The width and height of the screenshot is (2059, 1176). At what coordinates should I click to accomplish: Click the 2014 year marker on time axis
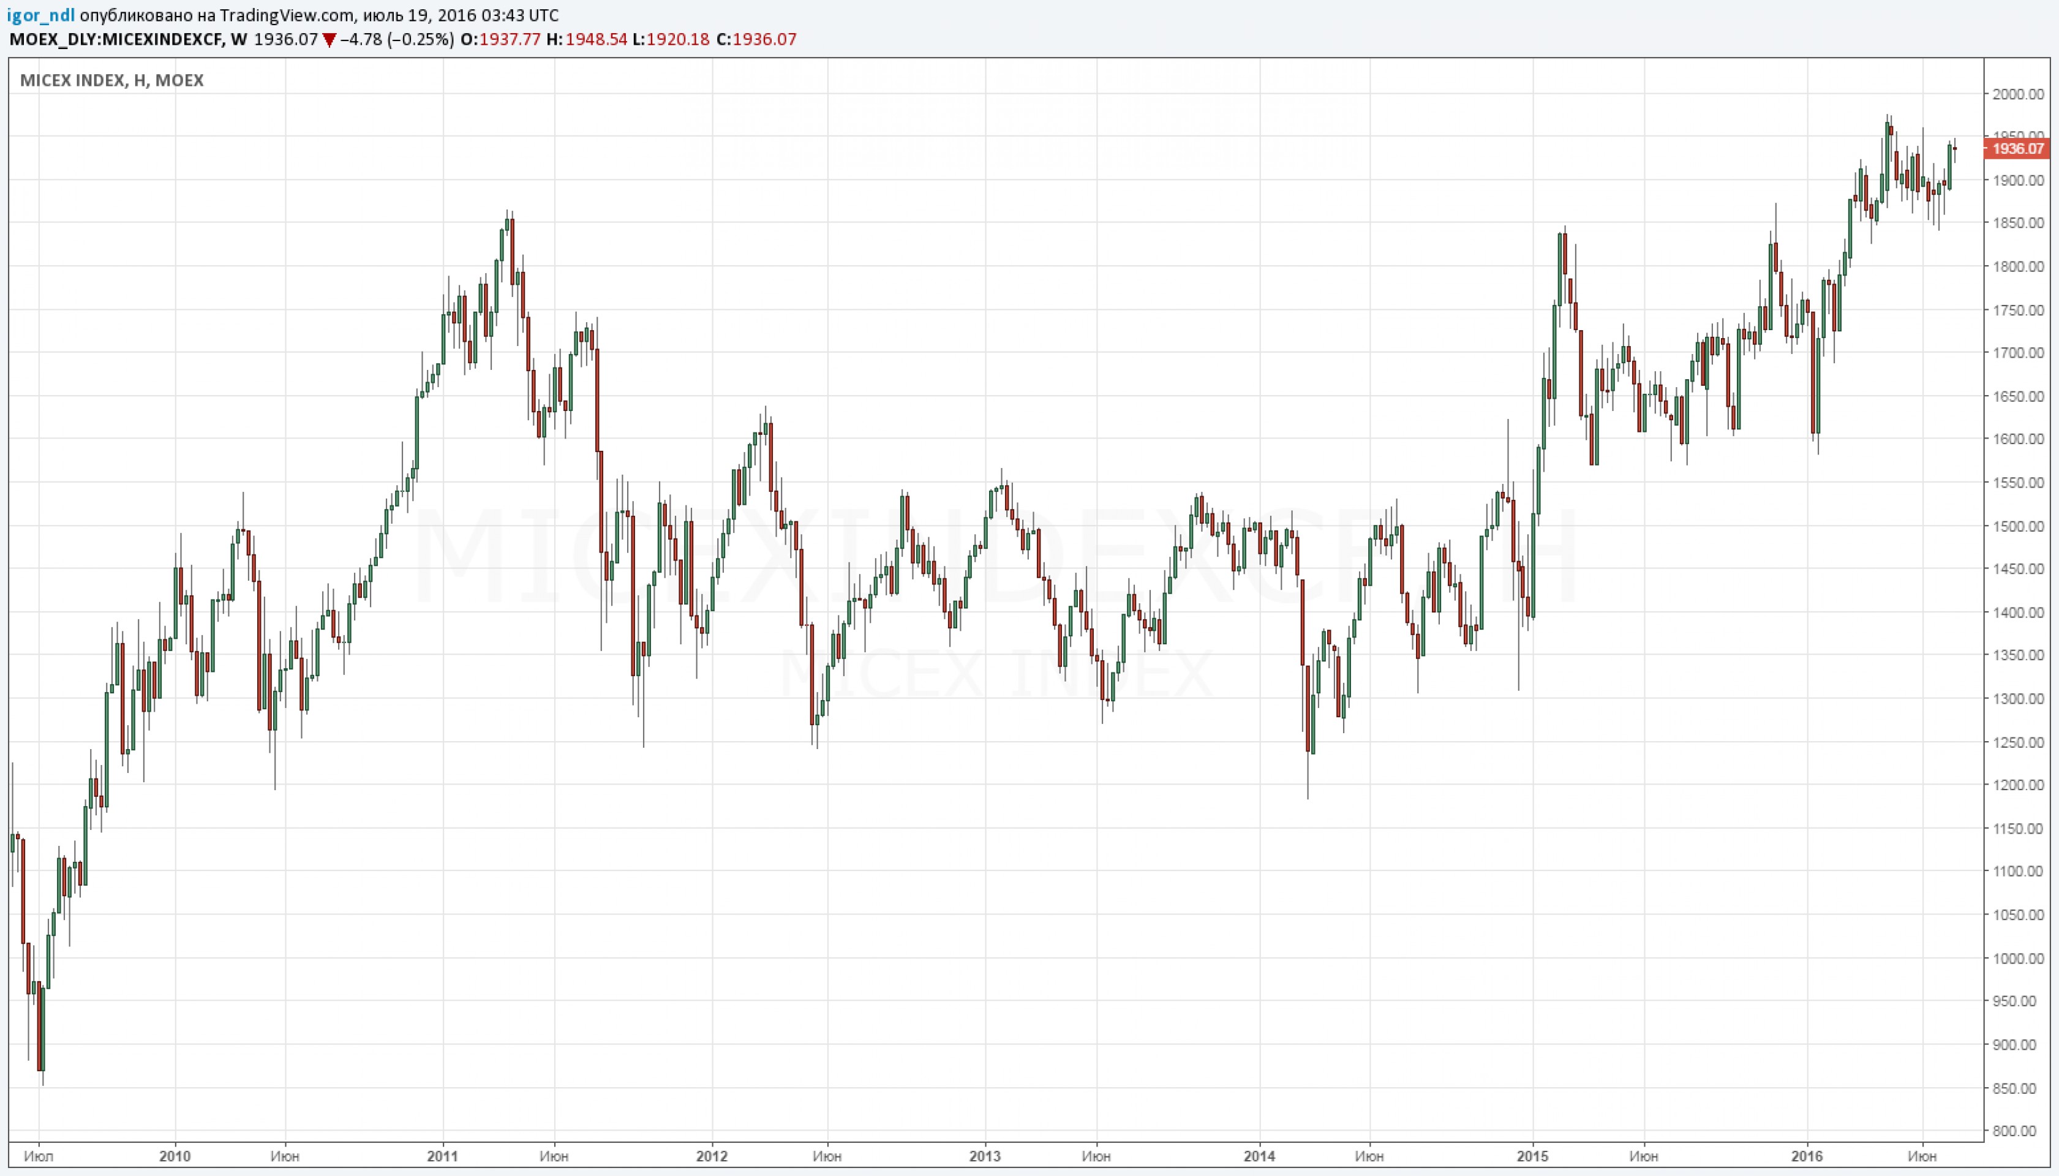tap(1259, 1156)
